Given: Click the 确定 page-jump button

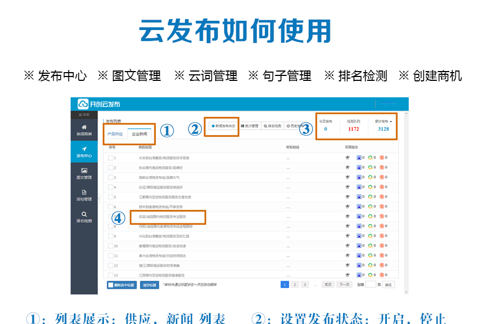Looking at the screenshot, I should coord(389,285).
